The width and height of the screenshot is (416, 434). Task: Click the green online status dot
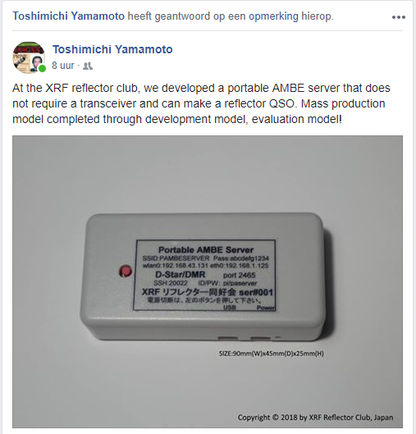click(42, 69)
